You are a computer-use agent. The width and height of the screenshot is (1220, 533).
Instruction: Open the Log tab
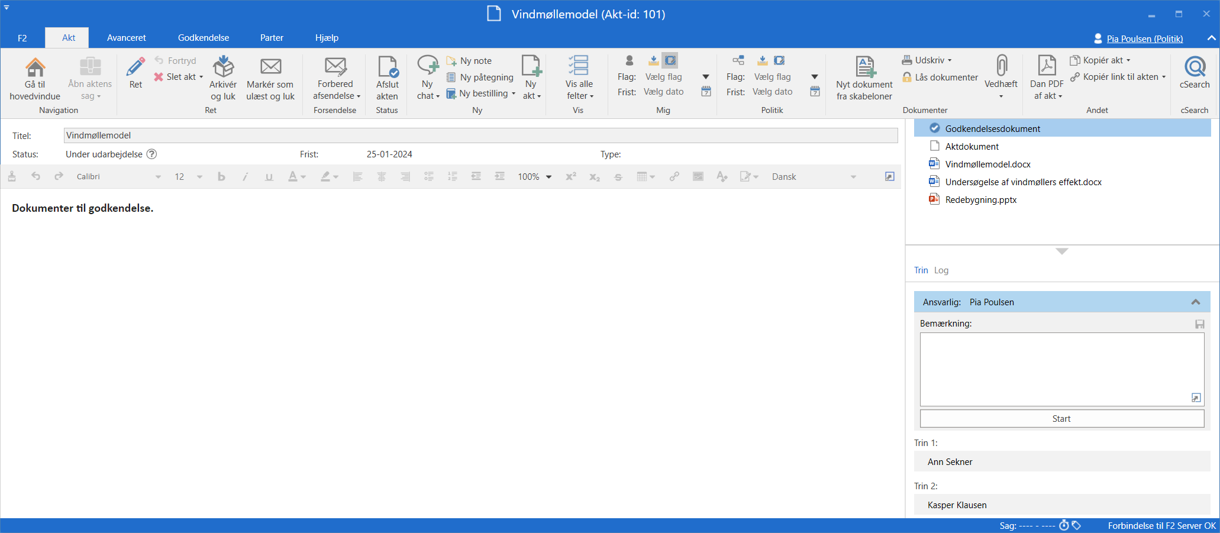pyautogui.click(x=941, y=270)
